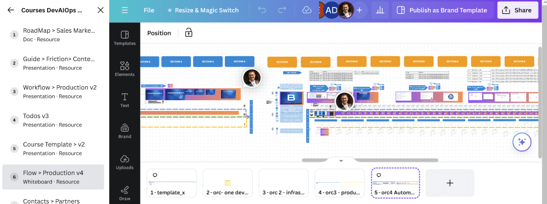This screenshot has height=204, width=547.
Task: Open the Magic assistant sparkle button
Action: [522, 142]
